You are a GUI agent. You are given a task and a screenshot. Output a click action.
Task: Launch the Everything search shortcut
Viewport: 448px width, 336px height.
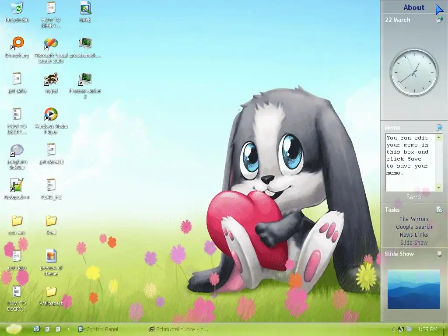pos(17,47)
